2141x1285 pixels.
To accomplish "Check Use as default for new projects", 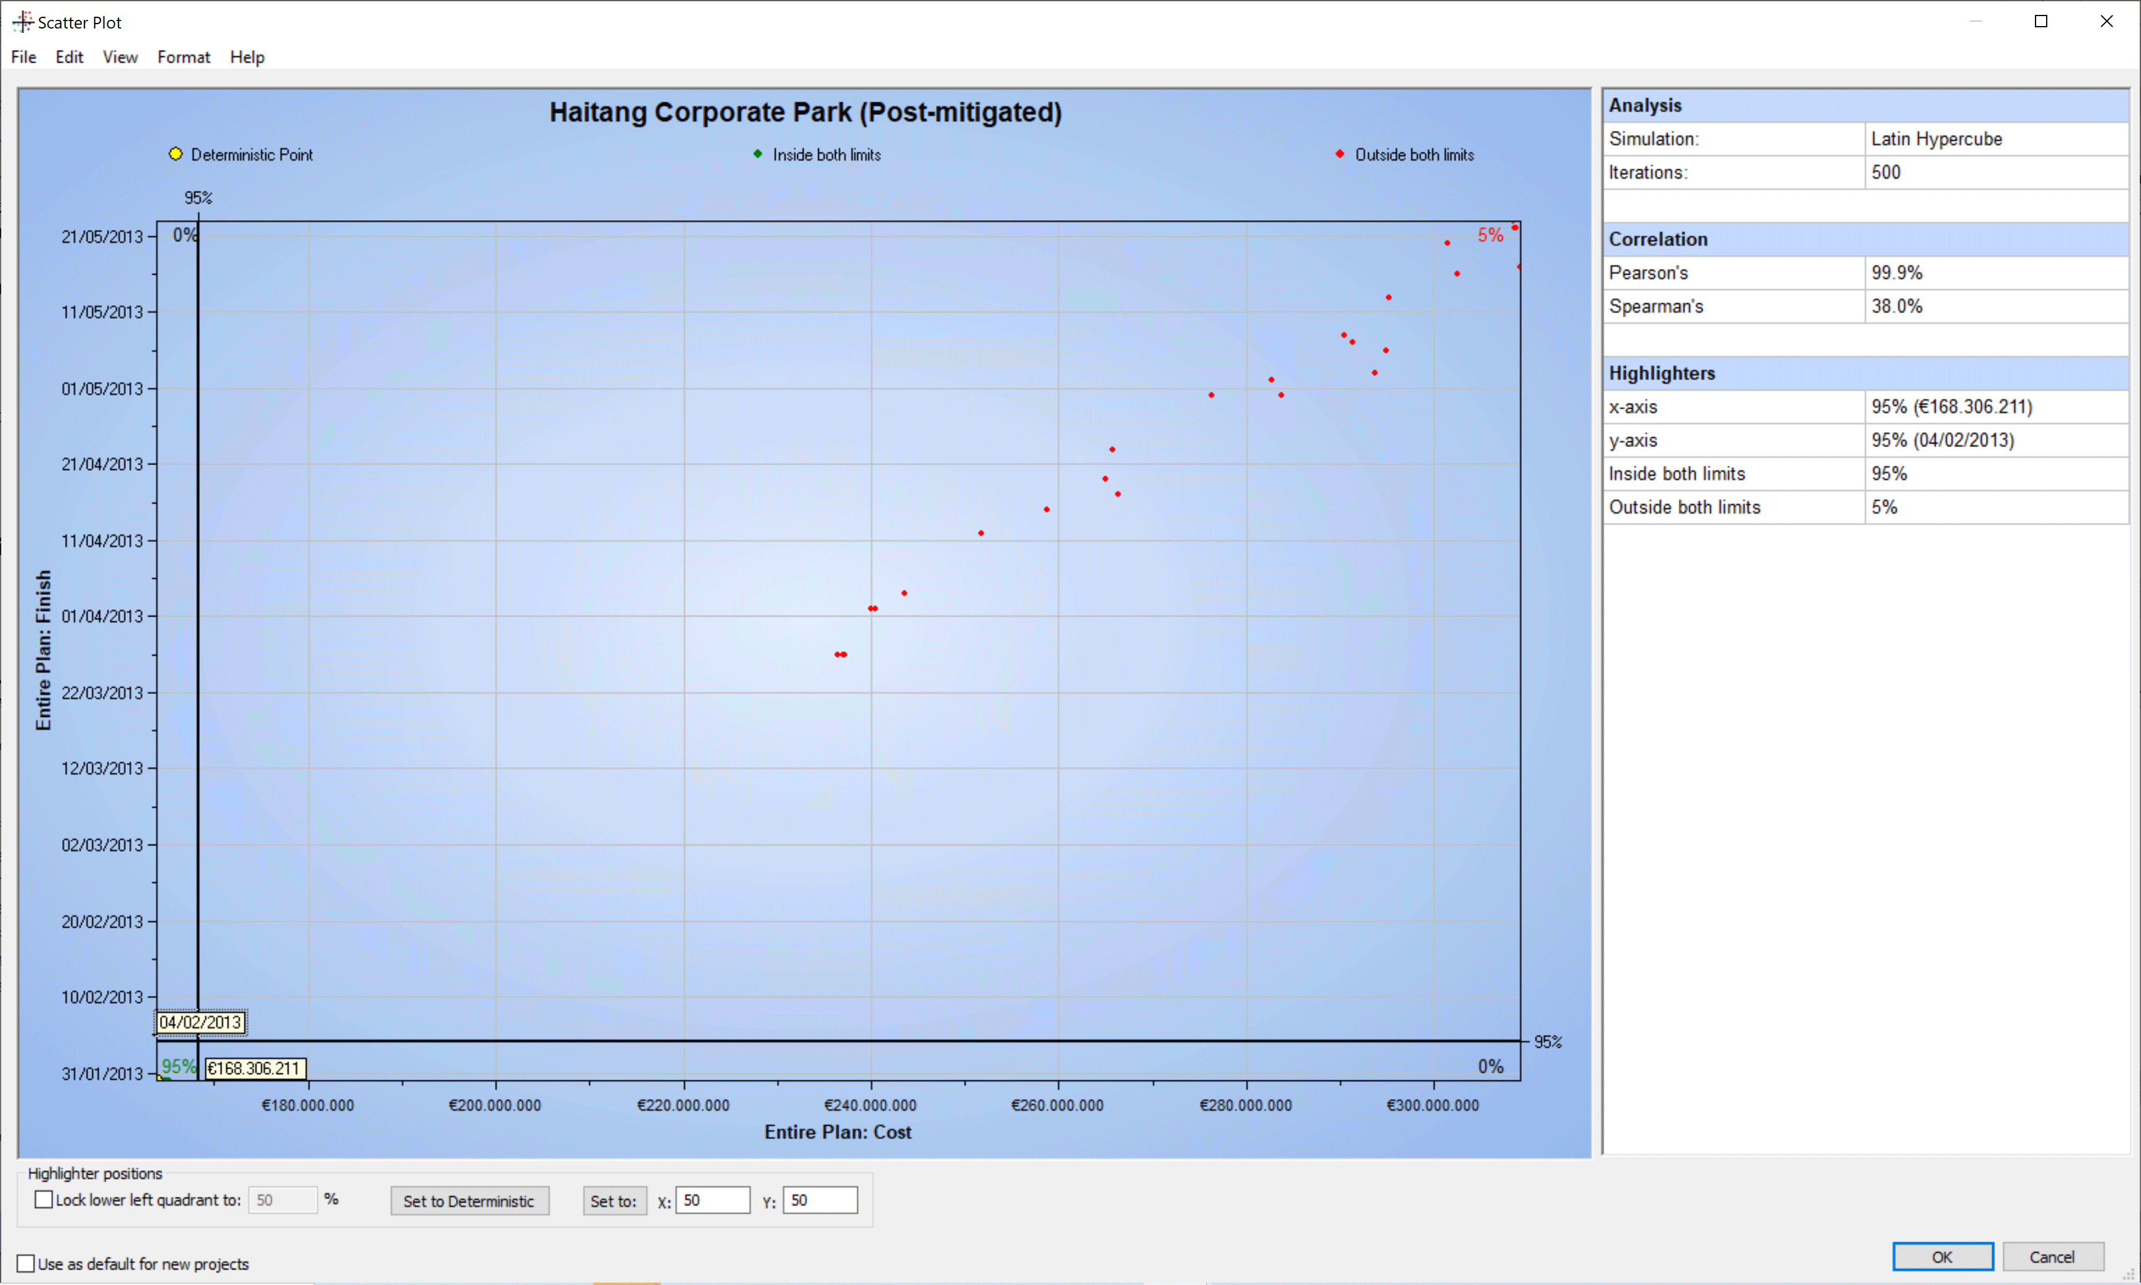I will (26, 1264).
